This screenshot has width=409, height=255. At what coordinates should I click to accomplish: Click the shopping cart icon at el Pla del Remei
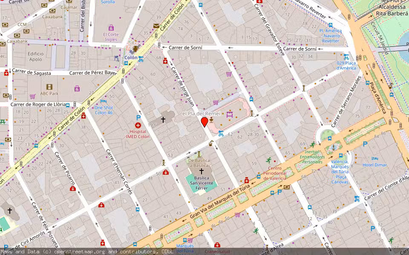[x=216, y=102]
